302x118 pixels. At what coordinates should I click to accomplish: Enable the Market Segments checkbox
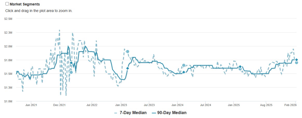click(x=7, y=4)
